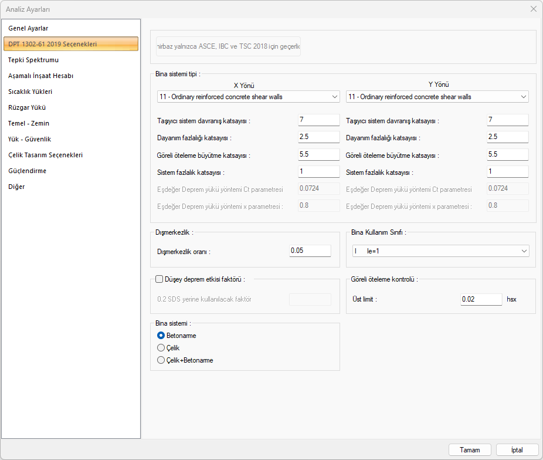Edit the Üst limit drift field
This screenshot has width=543, height=460.
[x=481, y=299]
